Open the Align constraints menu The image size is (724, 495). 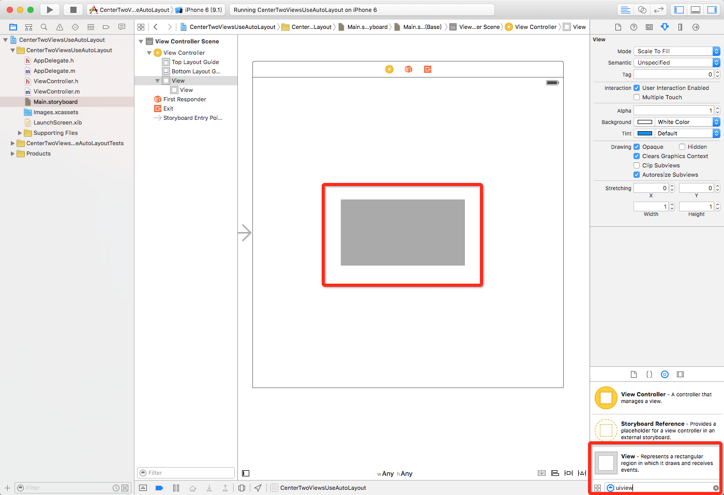click(555, 473)
